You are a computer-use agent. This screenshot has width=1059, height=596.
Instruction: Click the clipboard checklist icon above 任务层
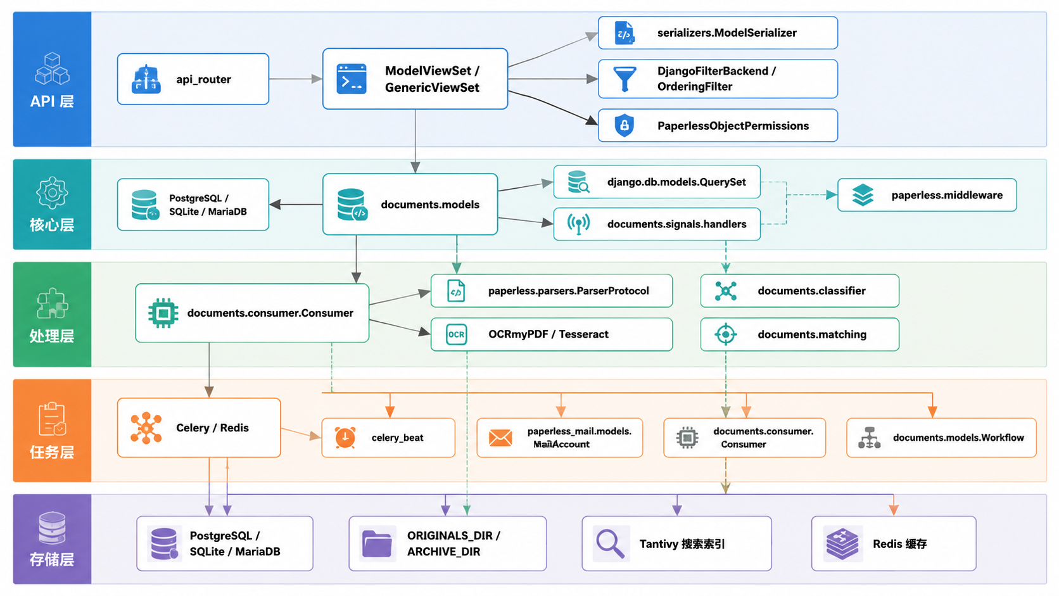point(52,419)
